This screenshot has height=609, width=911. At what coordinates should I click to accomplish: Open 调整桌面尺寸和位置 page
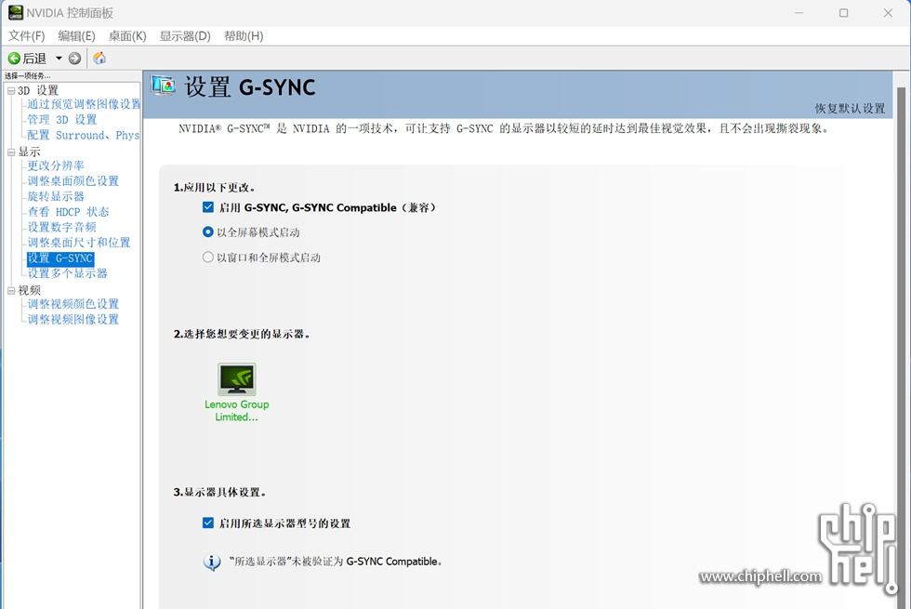(x=79, y=243)
